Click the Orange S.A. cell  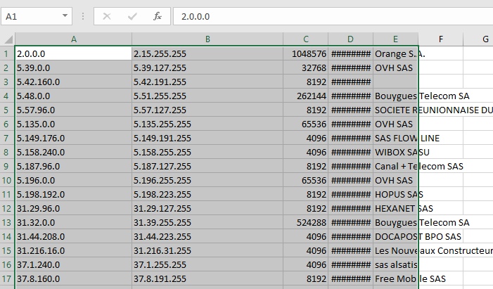(x=395, y=53)
